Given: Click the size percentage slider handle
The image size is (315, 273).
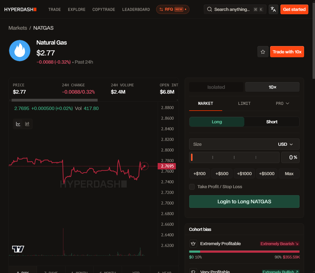Looking at the screenshot, I should (192, 157).
